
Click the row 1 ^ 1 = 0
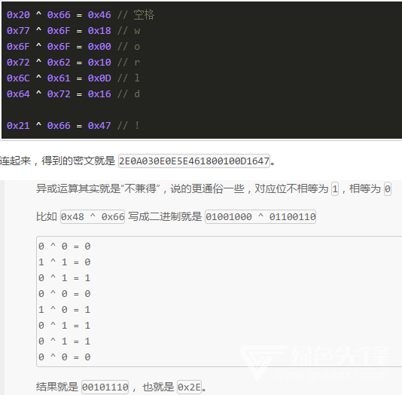pos(64,262)
